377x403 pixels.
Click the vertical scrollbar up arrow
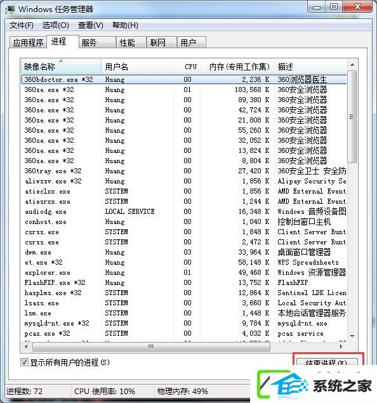pos(352,65)
